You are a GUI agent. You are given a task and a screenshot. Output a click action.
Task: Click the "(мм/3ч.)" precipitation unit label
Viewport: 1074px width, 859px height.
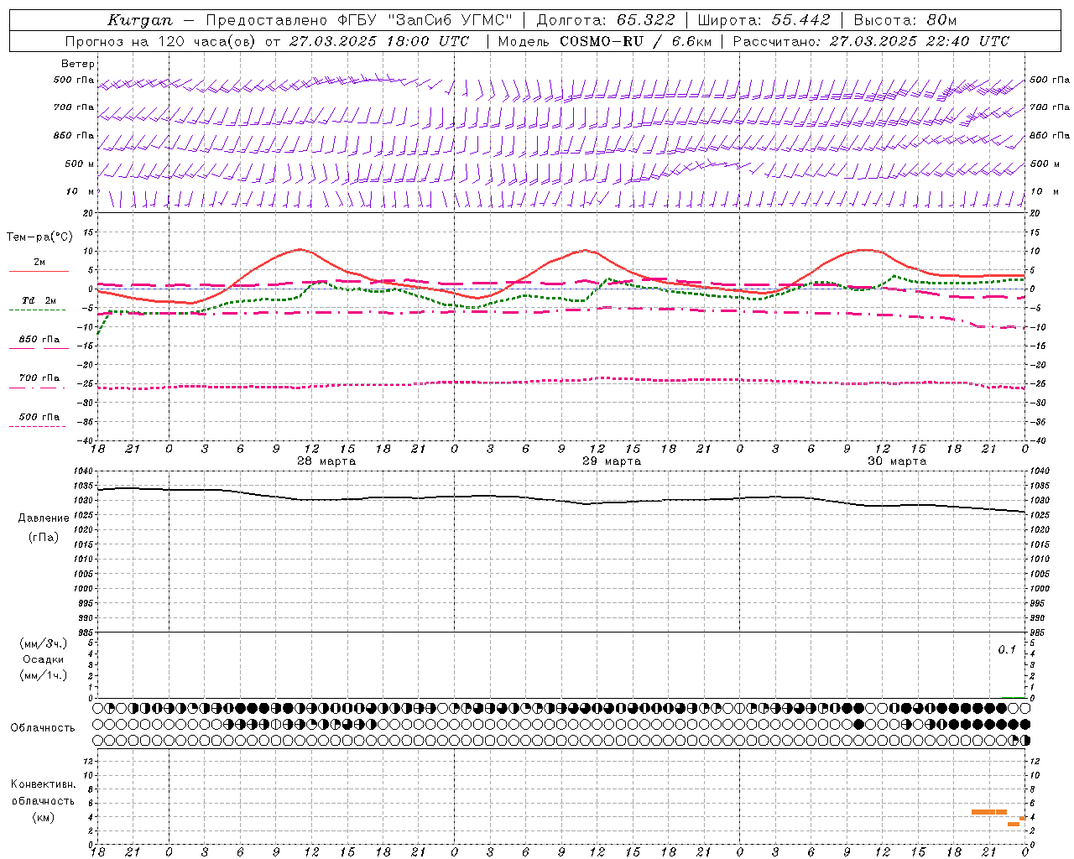point(44,644)
